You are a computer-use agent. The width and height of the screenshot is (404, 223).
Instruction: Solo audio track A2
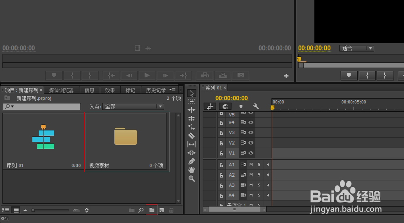259,175
